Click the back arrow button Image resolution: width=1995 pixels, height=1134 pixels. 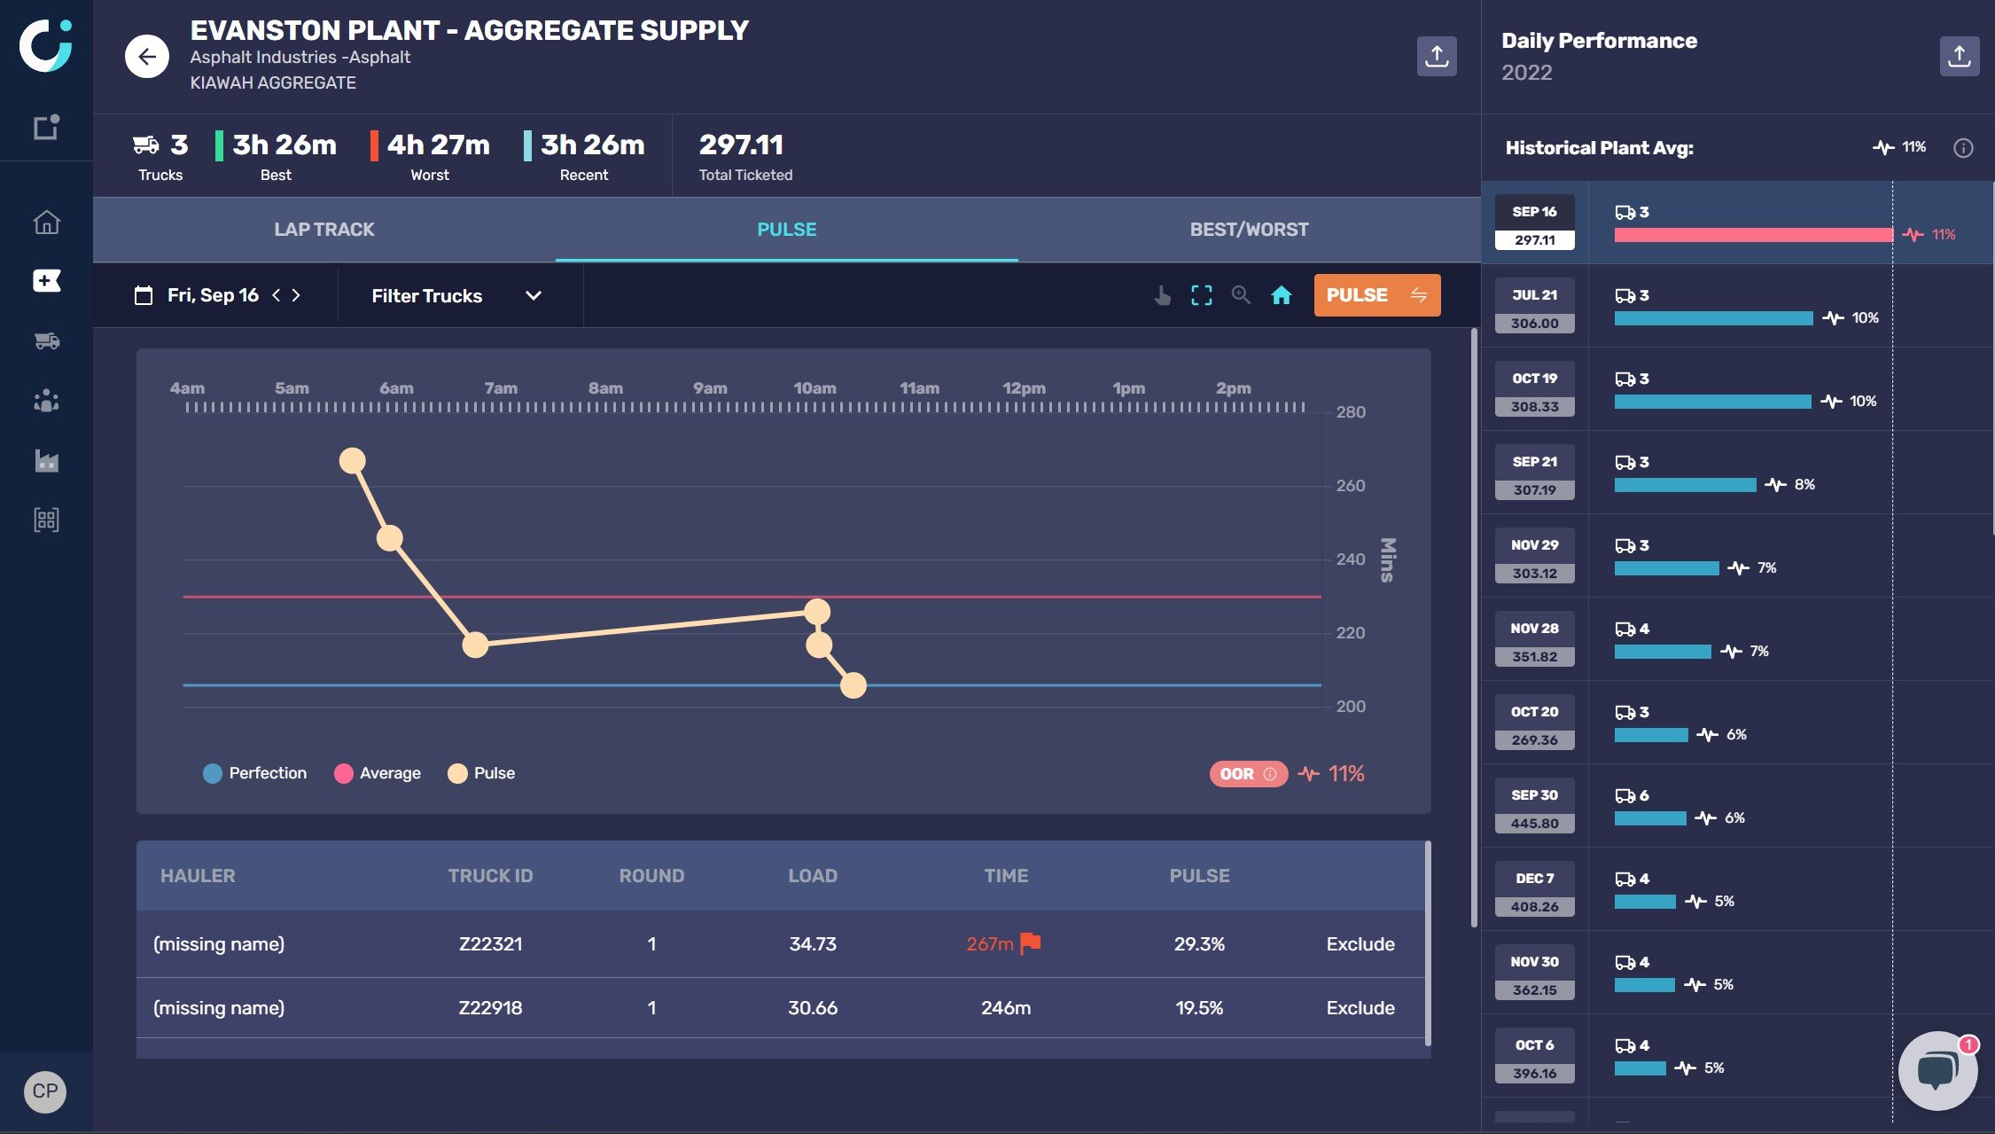click(x=147, y=57)
